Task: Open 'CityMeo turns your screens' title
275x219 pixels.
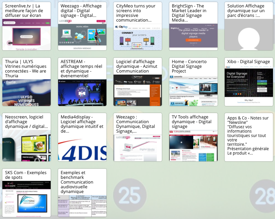Action: [x=136, y=13]
